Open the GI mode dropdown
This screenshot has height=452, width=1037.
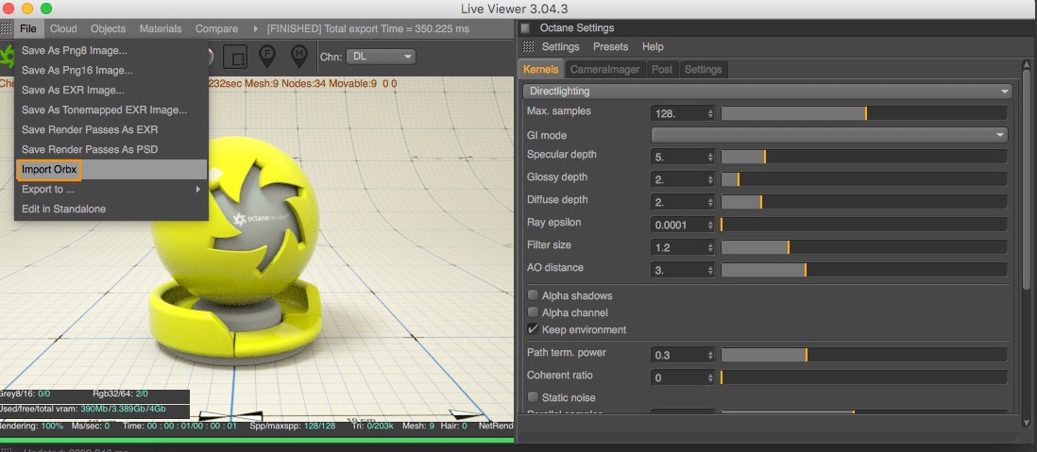tap(829, 135)
